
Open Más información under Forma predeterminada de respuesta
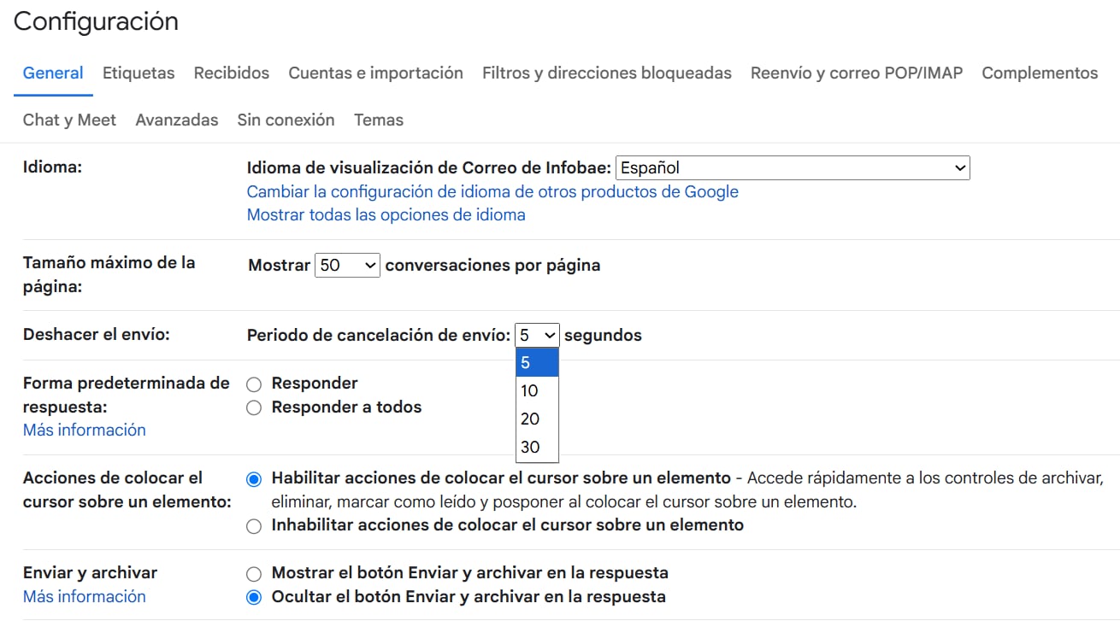click(x=85, y=431)
